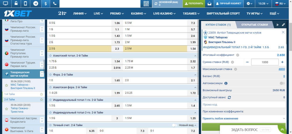
Task: Click the padlock access icon
Action: 16,4
